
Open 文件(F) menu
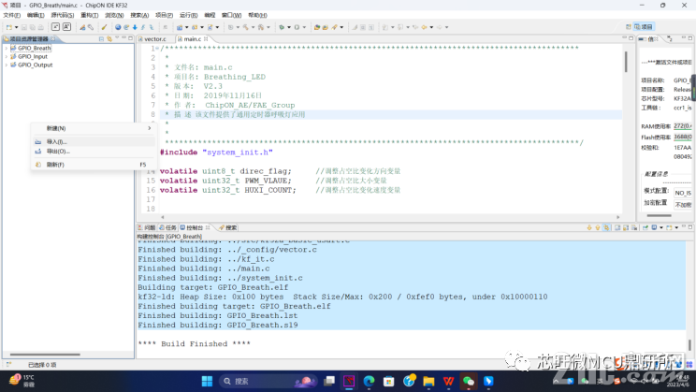[11, 15]
